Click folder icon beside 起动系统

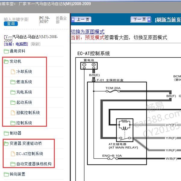[x=13, y=103]
